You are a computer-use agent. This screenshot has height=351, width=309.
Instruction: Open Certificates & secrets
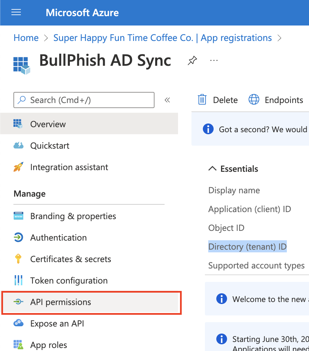click(89, 259)
